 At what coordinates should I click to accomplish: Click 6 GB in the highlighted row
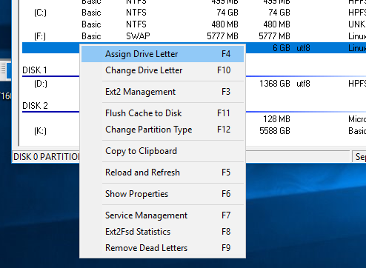(282, 48)
